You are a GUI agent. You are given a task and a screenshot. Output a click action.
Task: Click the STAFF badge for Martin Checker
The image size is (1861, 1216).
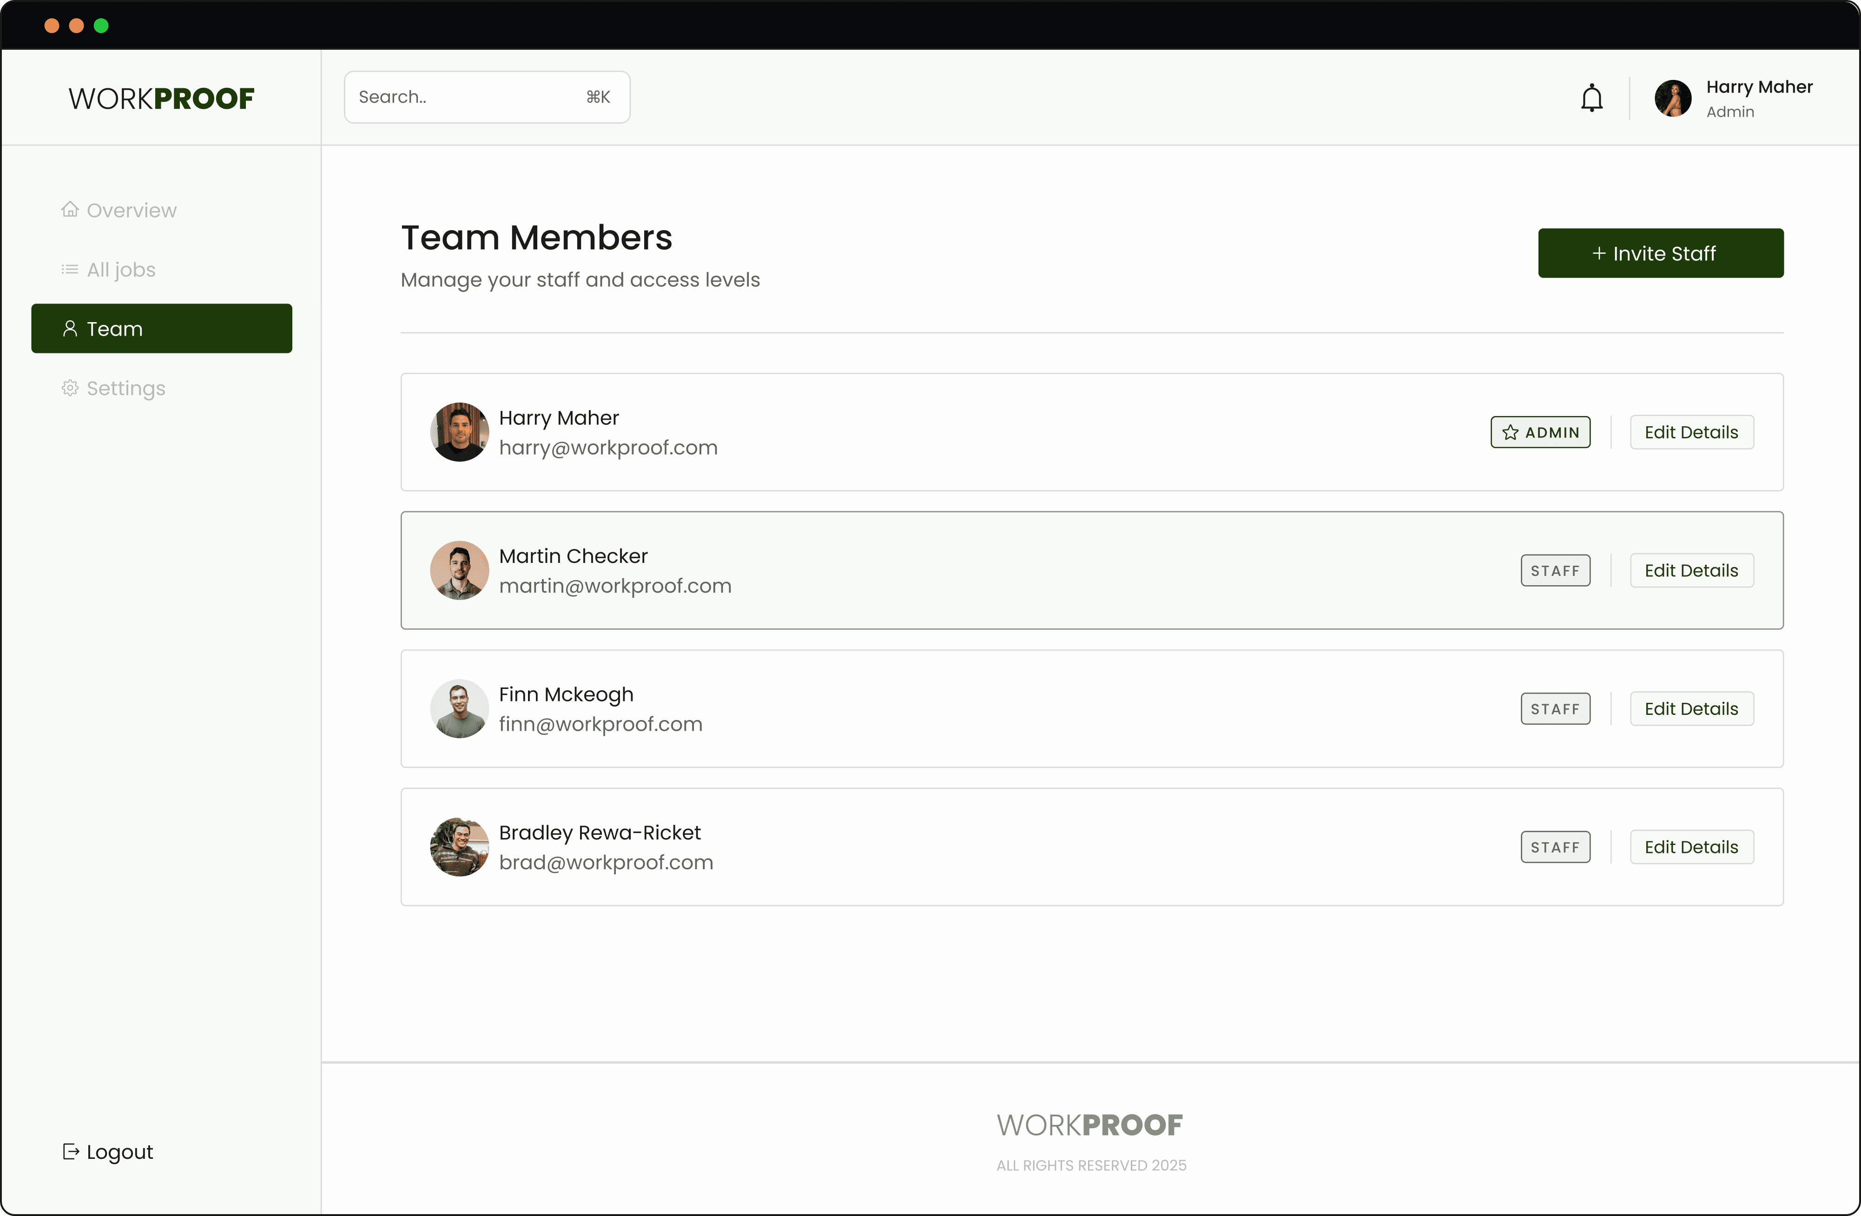point(1555,571)
